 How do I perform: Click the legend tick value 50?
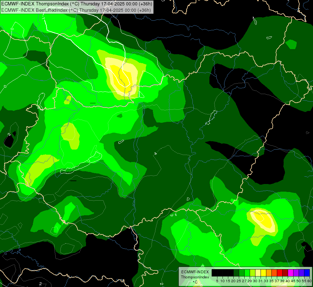[x=299, y=281]
